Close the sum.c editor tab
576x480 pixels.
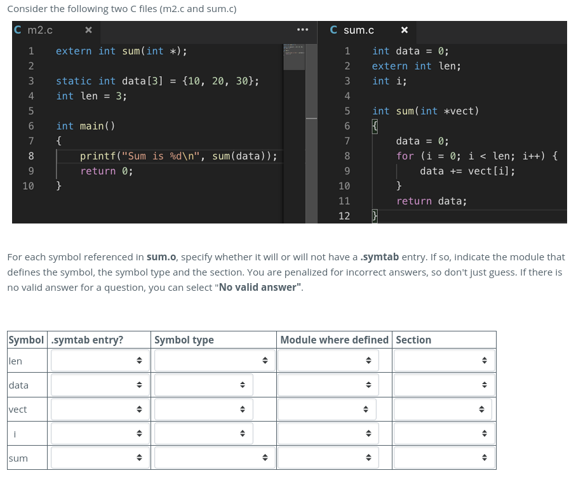(405, 30)
